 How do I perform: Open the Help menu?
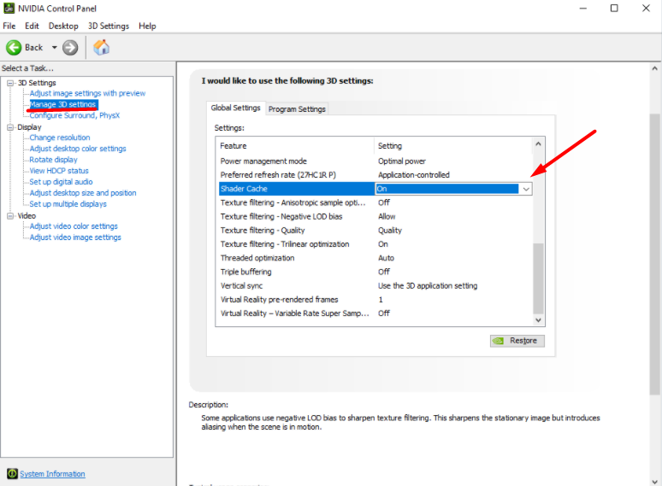click(x=147, y=26)
